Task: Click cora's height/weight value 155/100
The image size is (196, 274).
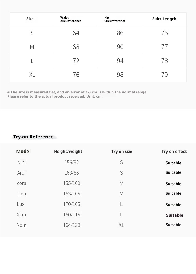Action: coord(72,183)
